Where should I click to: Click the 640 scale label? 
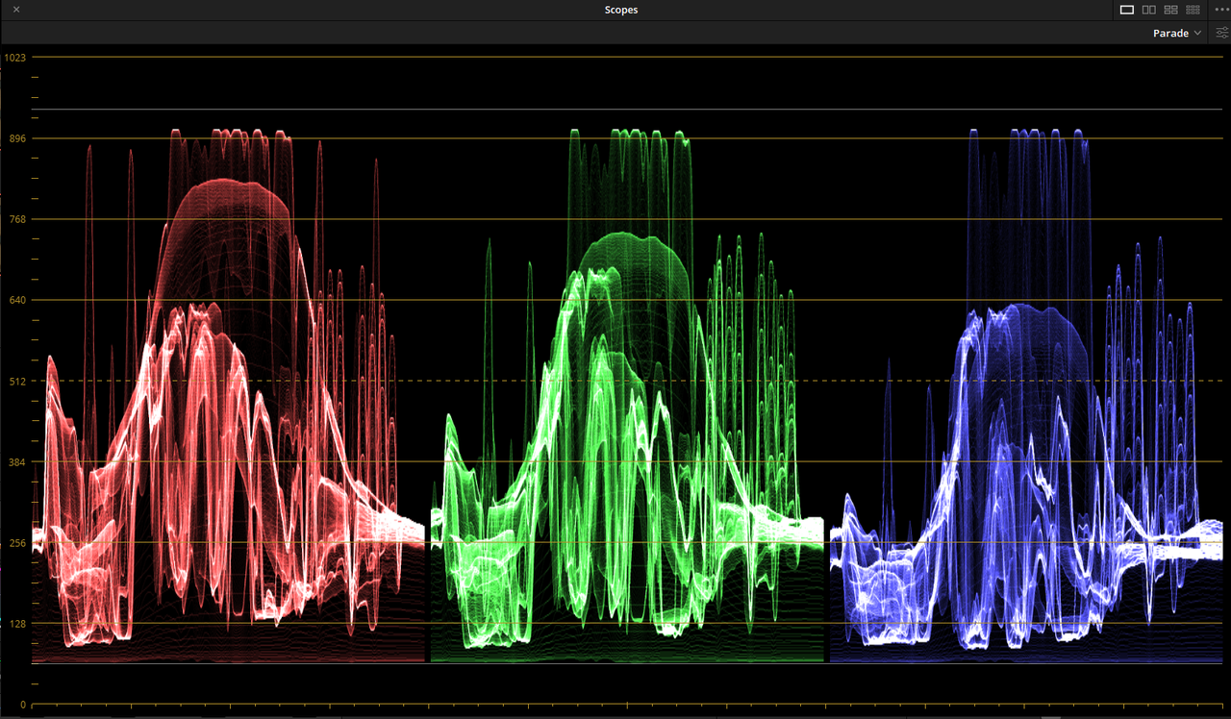18,300
